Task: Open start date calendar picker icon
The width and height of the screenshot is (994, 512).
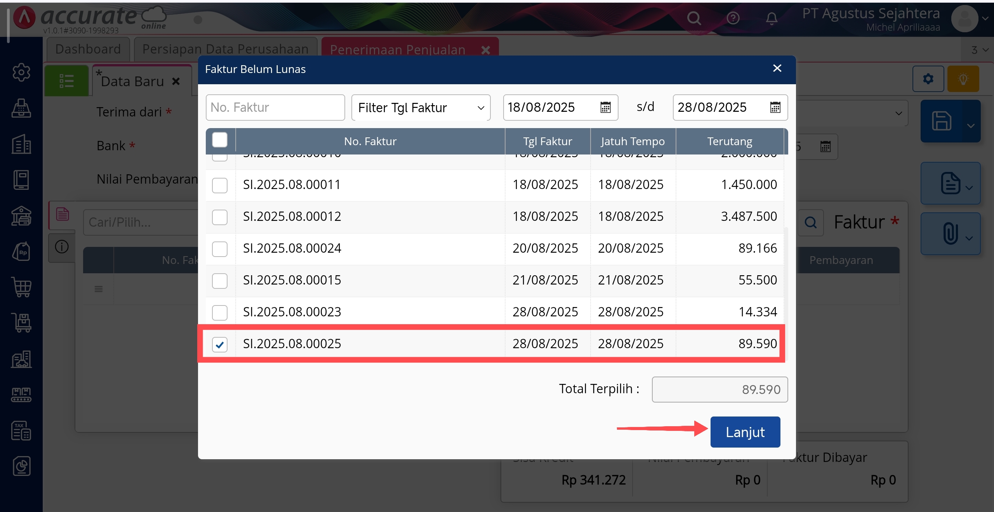Action: [605, 108]
